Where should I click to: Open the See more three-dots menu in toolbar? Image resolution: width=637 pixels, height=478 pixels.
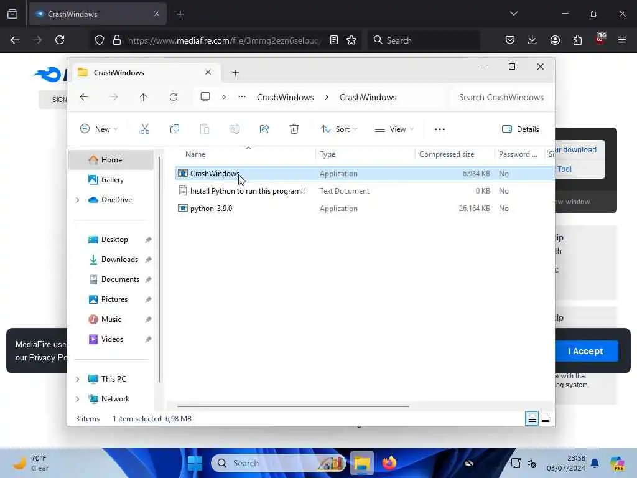[440, 129]
